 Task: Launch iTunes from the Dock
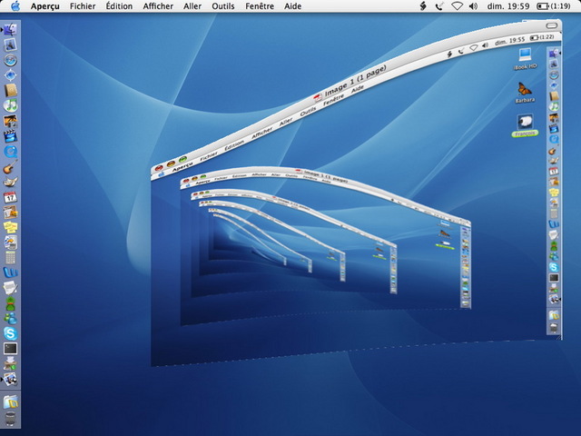[10, 105]
